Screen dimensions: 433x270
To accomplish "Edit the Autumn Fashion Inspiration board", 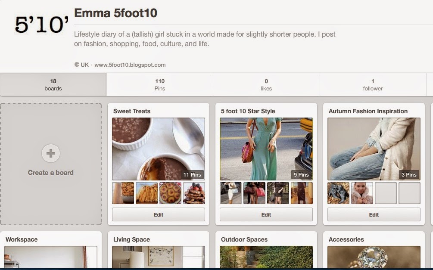I will coord(374,214).
